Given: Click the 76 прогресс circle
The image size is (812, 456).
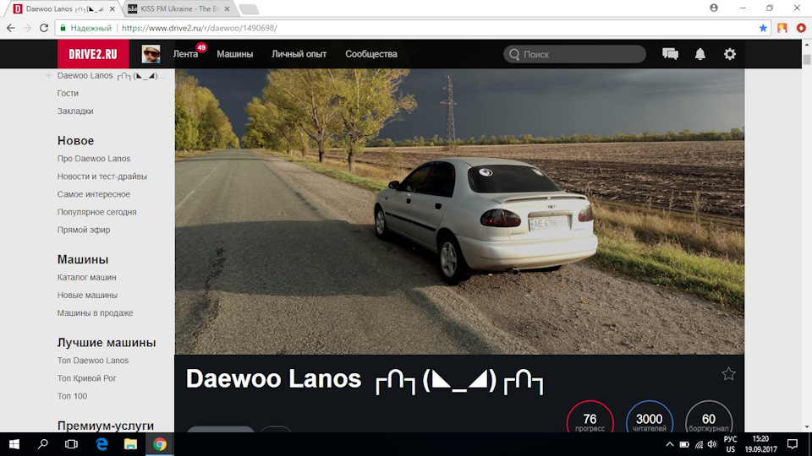Looking at the screenshot, I should click(x=590, y=418).
